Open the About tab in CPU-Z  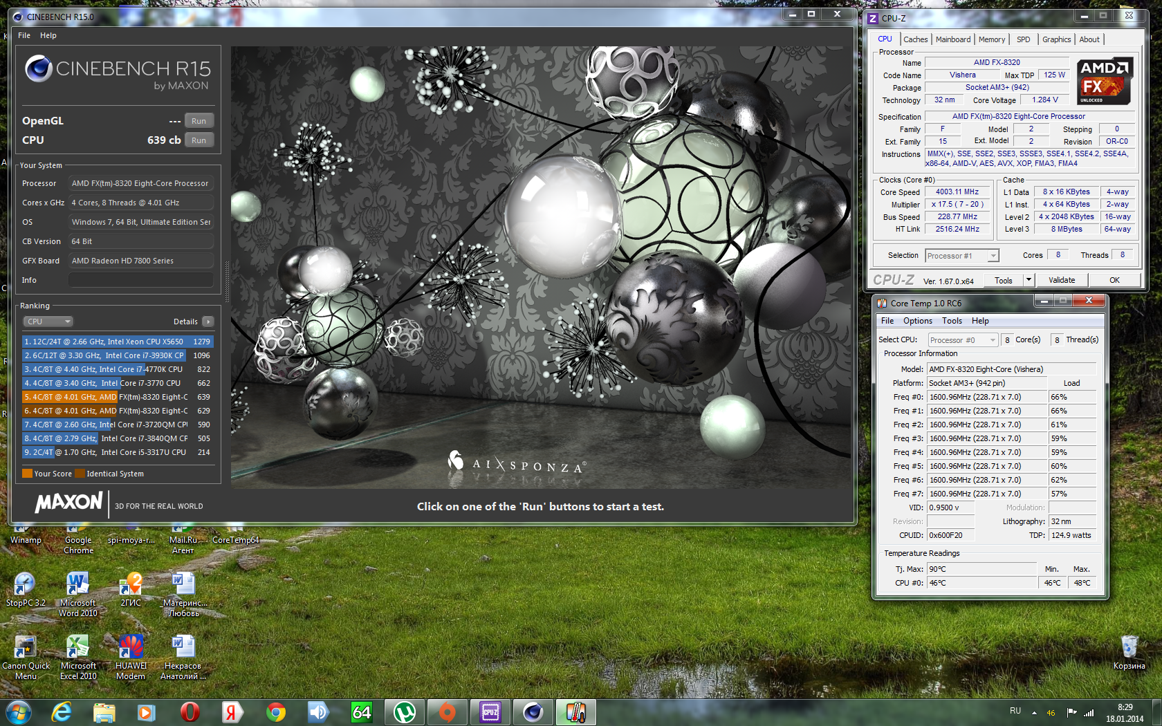[1089, 39]
